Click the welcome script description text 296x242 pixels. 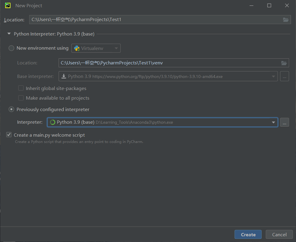[x=79, y=142]
